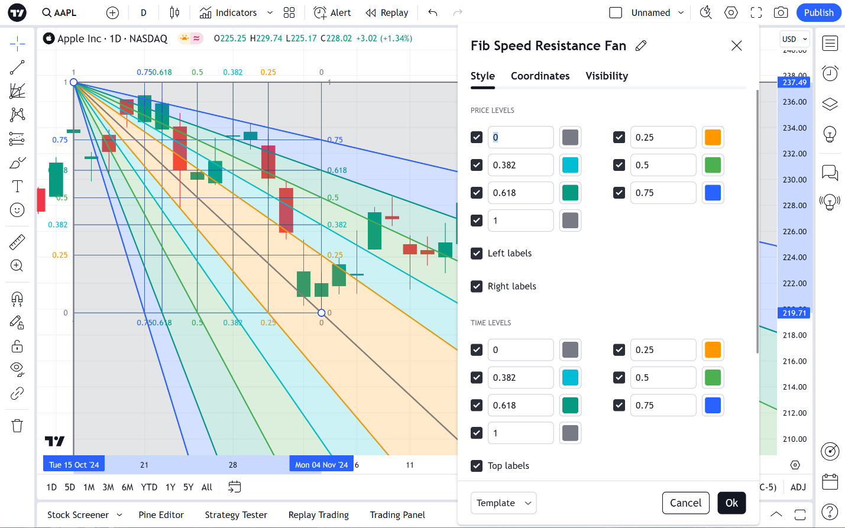The height and width of the screenshot is (528, 845).
Task: Open go to date calendar icon
Action: click(235, 487)
